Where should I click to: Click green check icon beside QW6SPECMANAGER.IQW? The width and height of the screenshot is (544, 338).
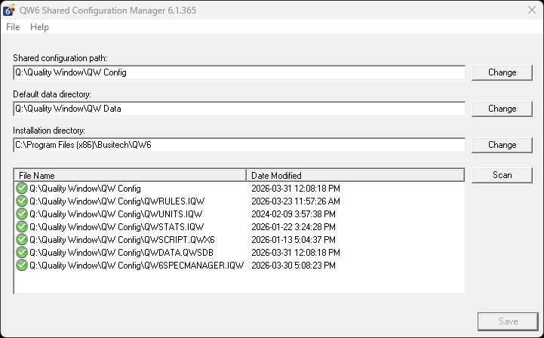22,266
